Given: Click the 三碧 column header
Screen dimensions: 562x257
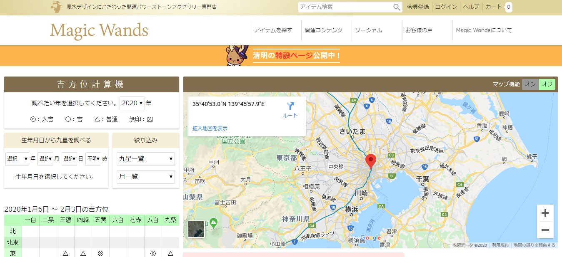Looking at the screenshot, I should click(65, 220).
